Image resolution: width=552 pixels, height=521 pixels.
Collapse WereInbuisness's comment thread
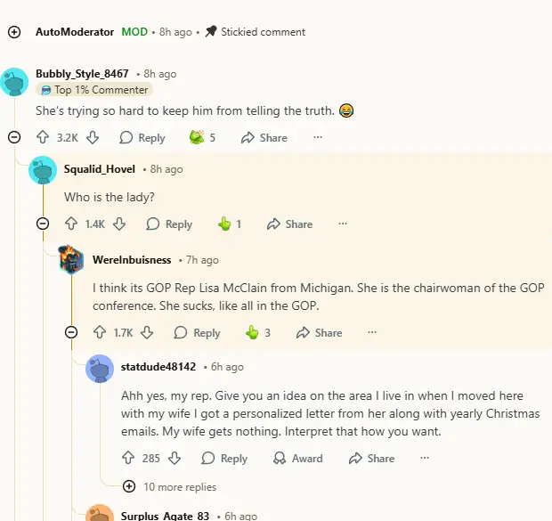click(x=71, y=333)
